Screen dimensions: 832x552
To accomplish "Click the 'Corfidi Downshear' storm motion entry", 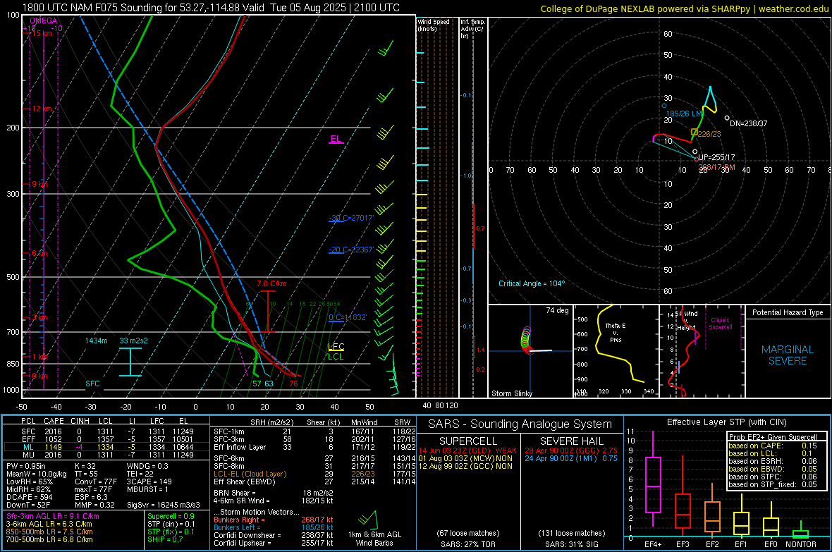I will click(274, 535).
